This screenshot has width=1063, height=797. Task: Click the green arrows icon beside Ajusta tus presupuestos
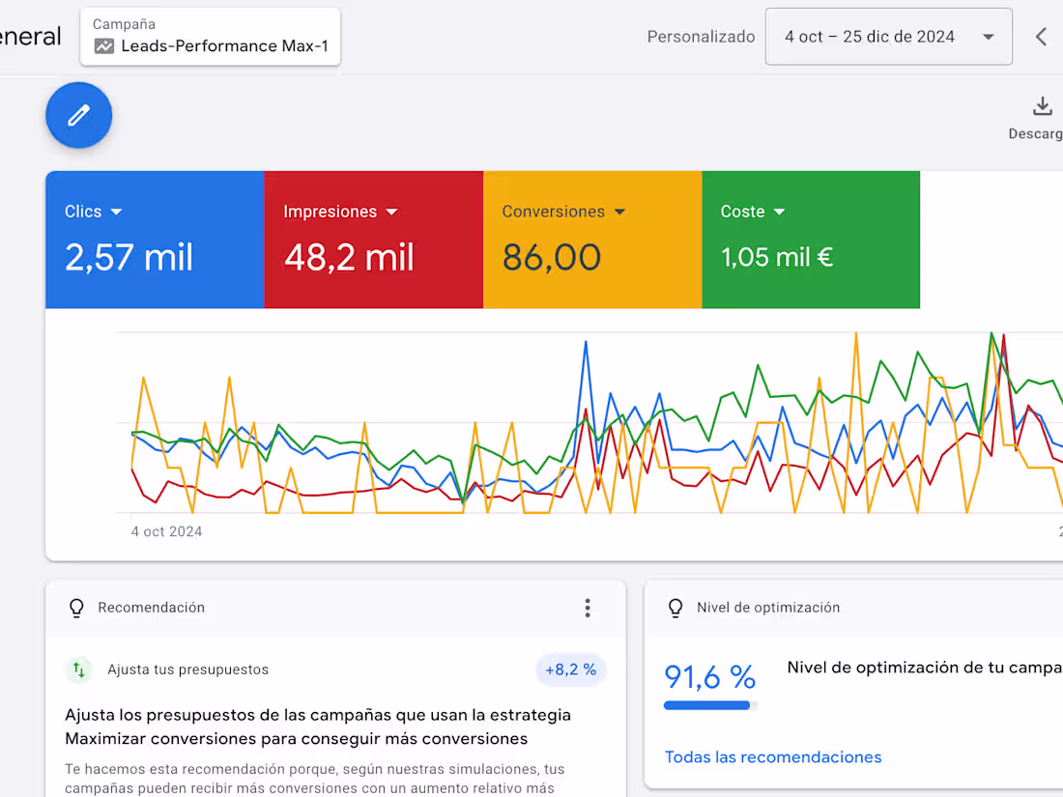(x=80, y=669)
